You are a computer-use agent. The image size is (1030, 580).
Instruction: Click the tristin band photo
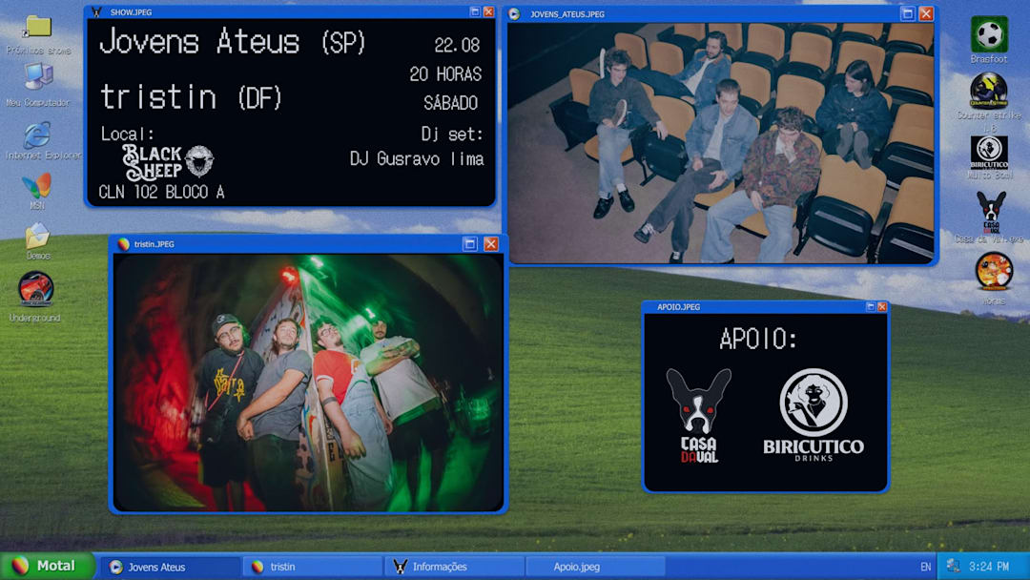click(308, 383)
